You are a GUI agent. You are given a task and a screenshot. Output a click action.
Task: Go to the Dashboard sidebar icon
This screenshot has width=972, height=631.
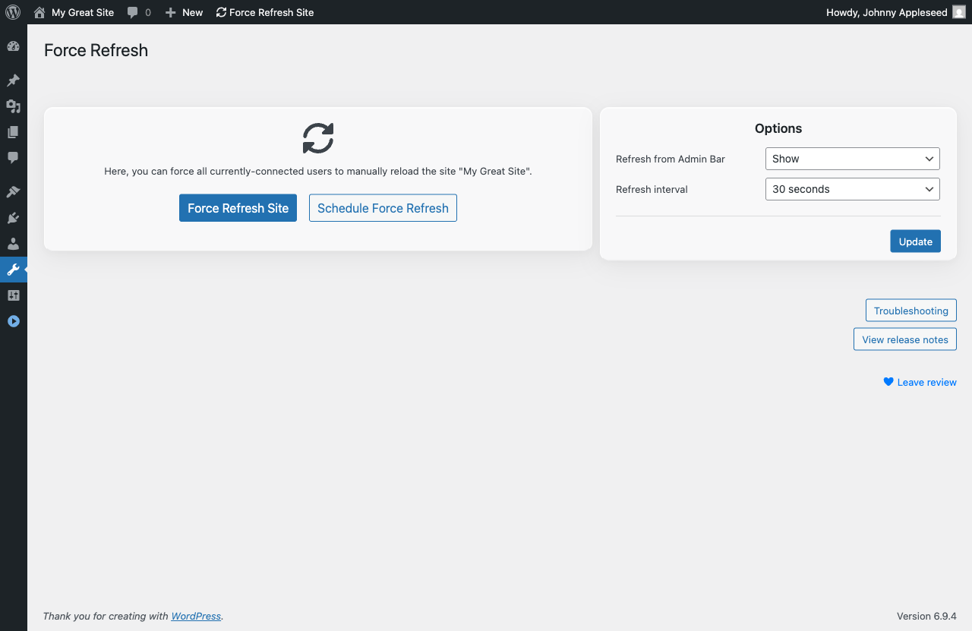point(13,46)
